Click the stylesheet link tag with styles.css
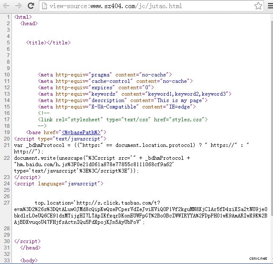 click(x=123, y=120)
